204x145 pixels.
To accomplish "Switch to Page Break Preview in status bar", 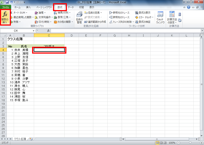I will [165, 143].
